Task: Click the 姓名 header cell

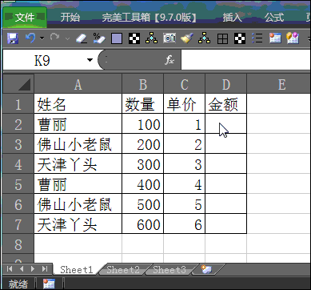Action: point(78,103)
